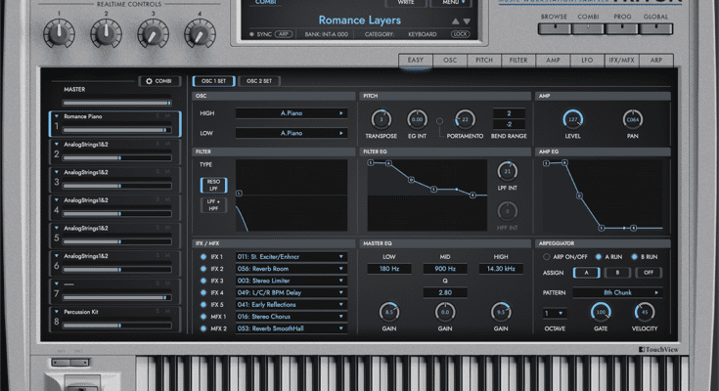Click the Amp Level knob
The width and height of the screenshot is (719, 391).
tap(572, 119)
